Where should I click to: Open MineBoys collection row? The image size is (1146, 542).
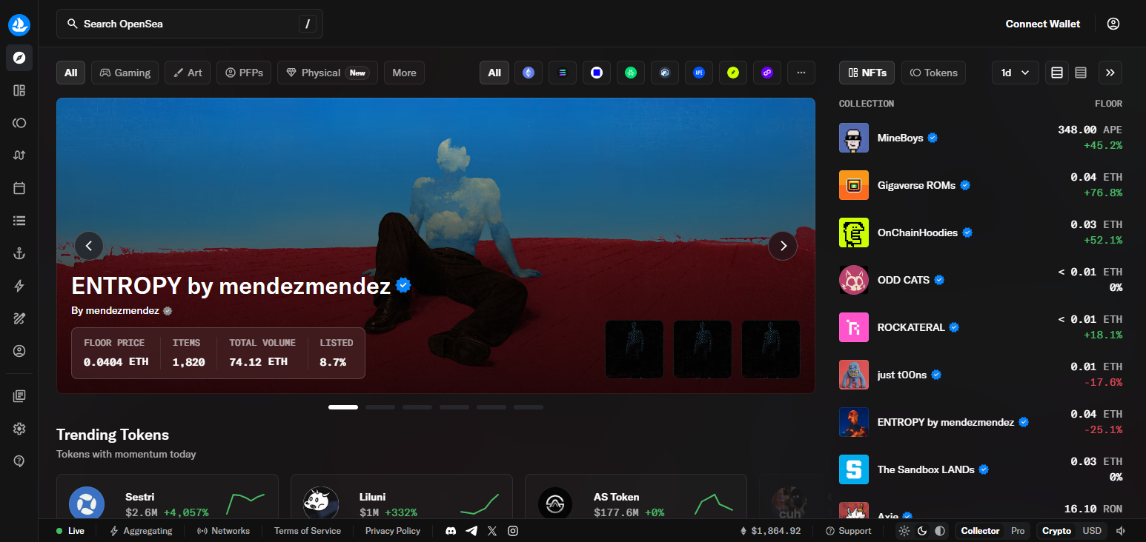click(981, 138)
